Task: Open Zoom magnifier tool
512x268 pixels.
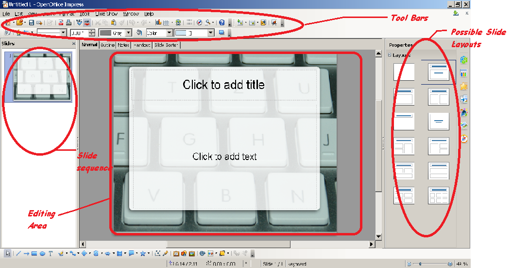Action: (208, 22)
